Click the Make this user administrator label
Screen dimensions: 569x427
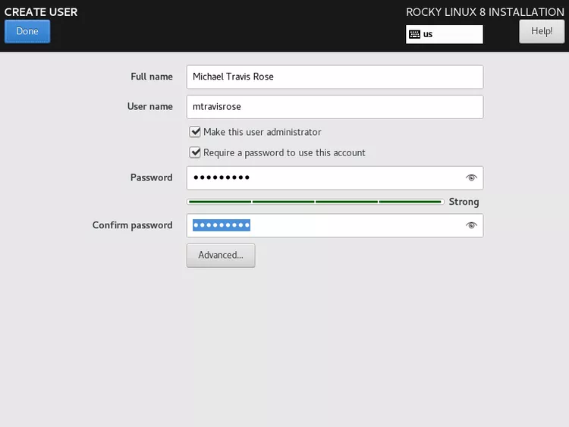tap(262, 132)
